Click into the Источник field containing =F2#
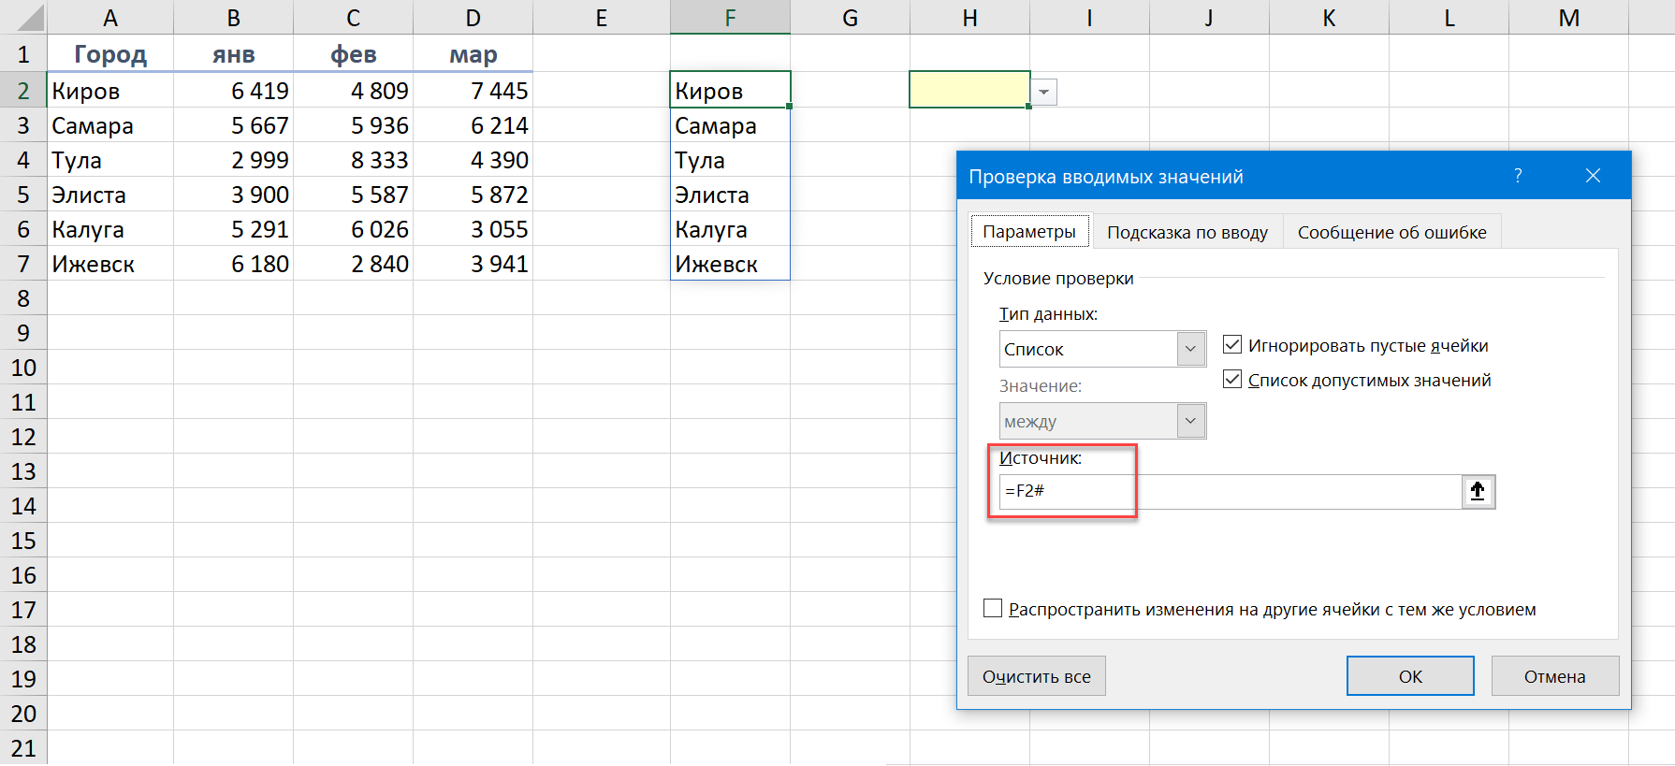This screenshot has height=766, width=1675. (1230, 492)
